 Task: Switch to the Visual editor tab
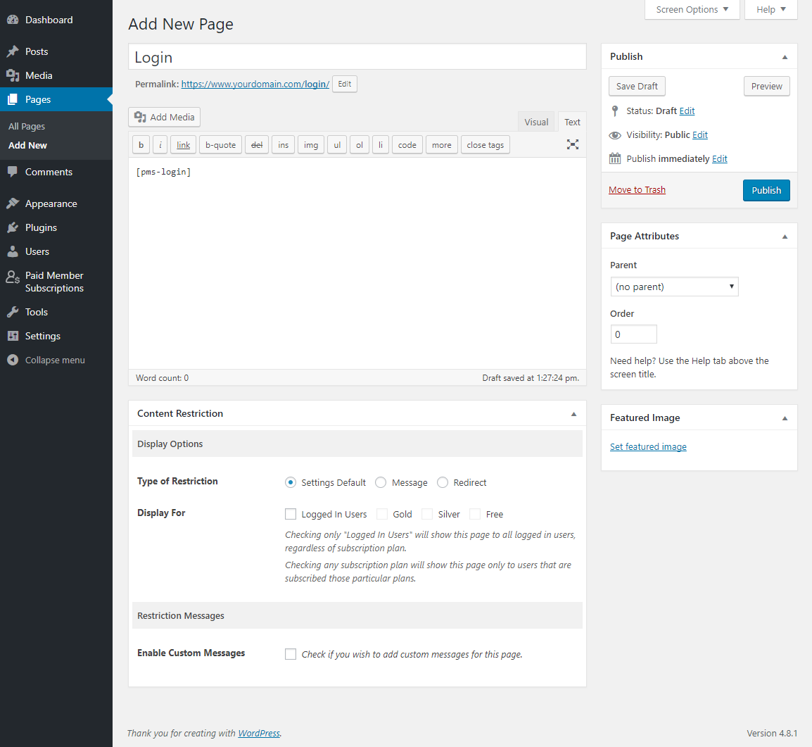(x=536, y=122)
